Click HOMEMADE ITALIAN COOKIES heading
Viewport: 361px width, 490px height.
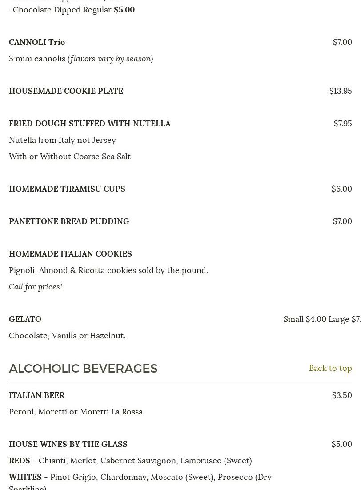pos(70,253)
